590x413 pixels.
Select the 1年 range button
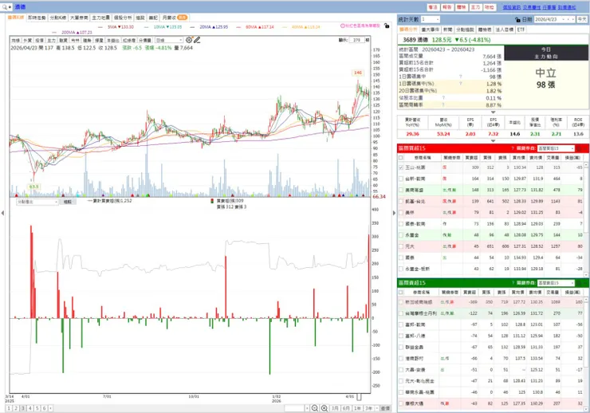coord(357,408)
